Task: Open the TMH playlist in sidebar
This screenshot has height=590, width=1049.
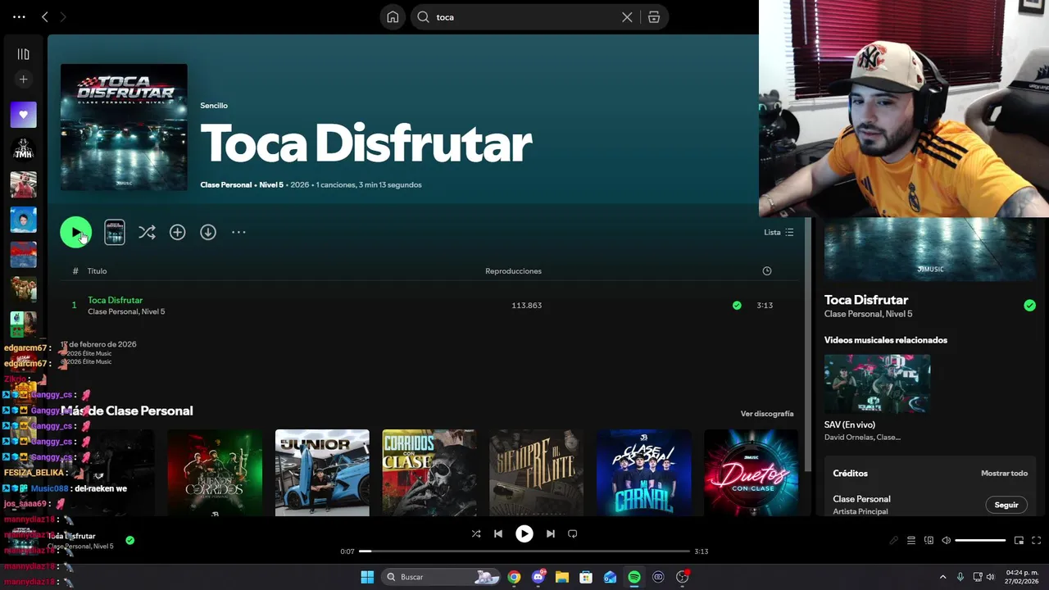Action: (x=23, y=150)
